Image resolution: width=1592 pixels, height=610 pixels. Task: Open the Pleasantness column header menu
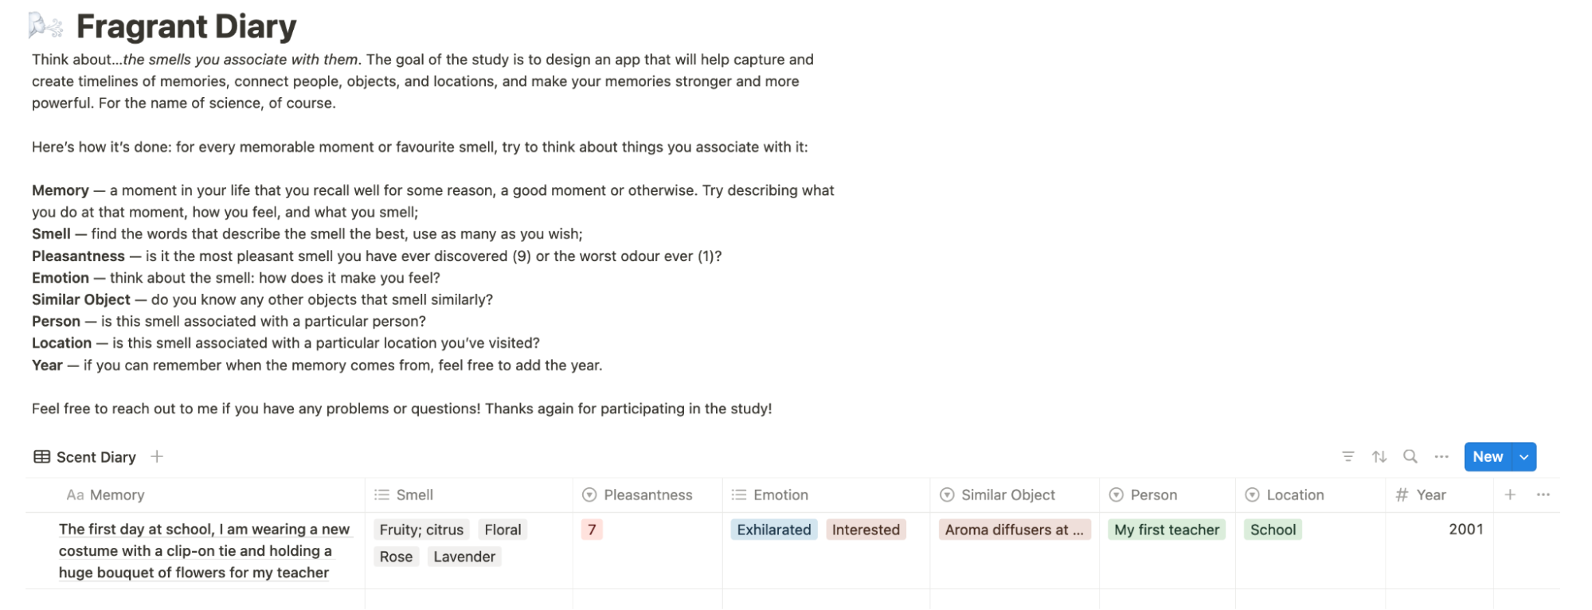point(647,495)
